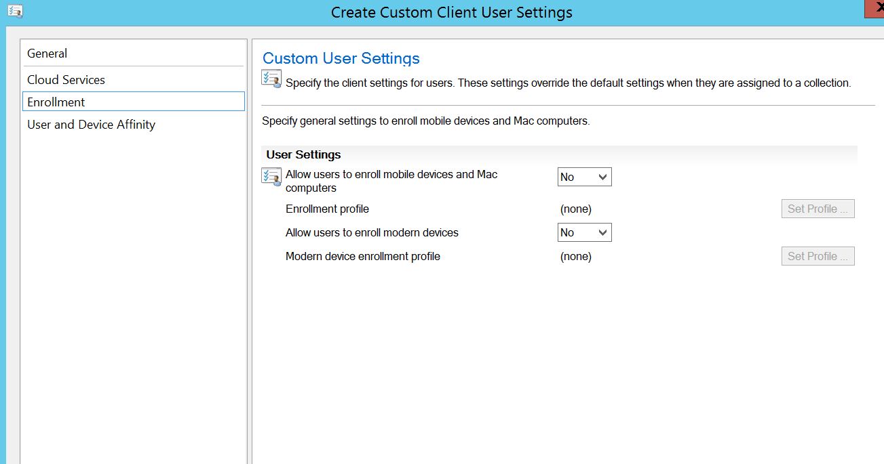Click the Custom User Settings heading
The height and width of the screenshot is (464, 884).
tap(341, 58)
